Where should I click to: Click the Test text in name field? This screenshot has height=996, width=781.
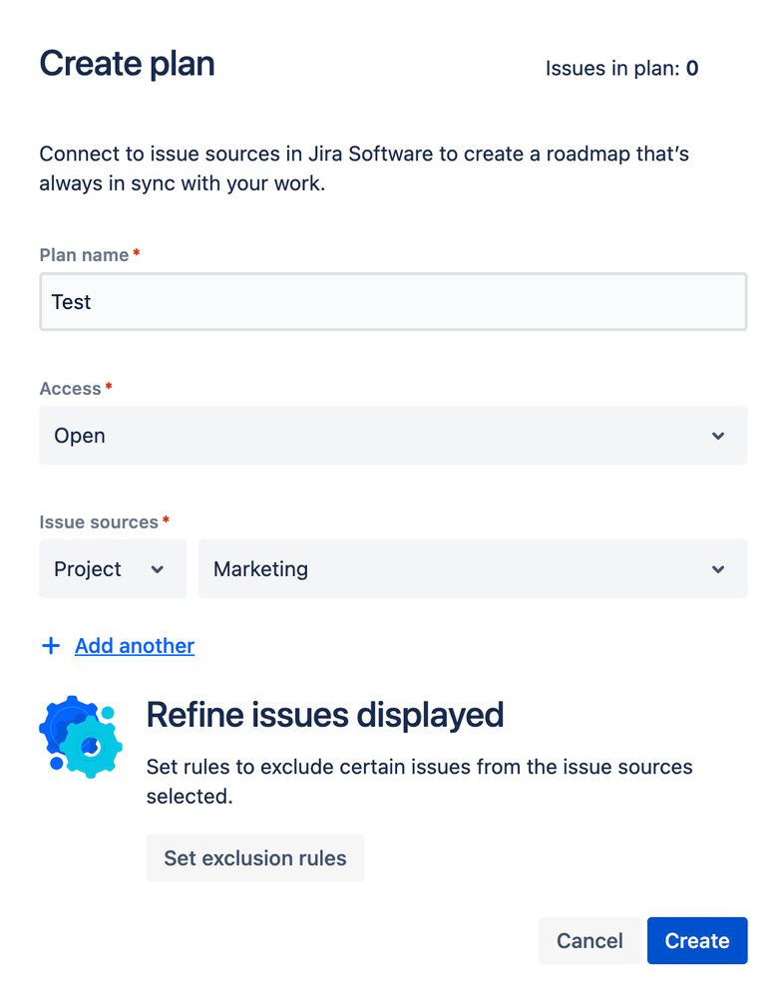point(72,302)
